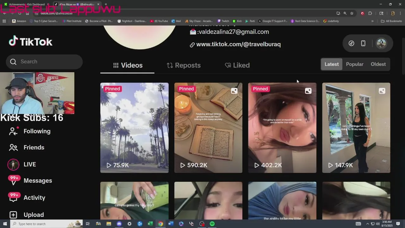Screen dimensions: 405x228
Task: Click the Windows taskbar search box
Action: pyautogui.click(x=47, y=224)
